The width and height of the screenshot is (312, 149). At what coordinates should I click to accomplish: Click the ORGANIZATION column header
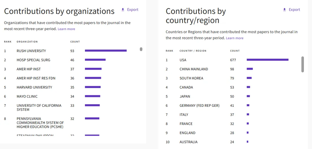point(27,42)
